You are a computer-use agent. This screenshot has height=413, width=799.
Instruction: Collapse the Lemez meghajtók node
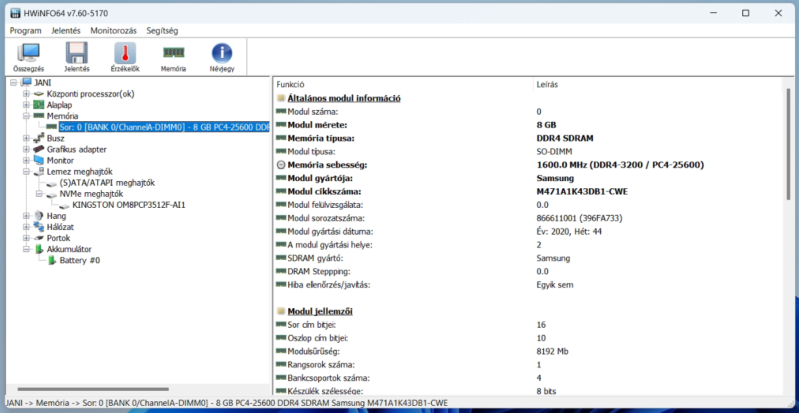pyautogui.click(x=27, y=171)
